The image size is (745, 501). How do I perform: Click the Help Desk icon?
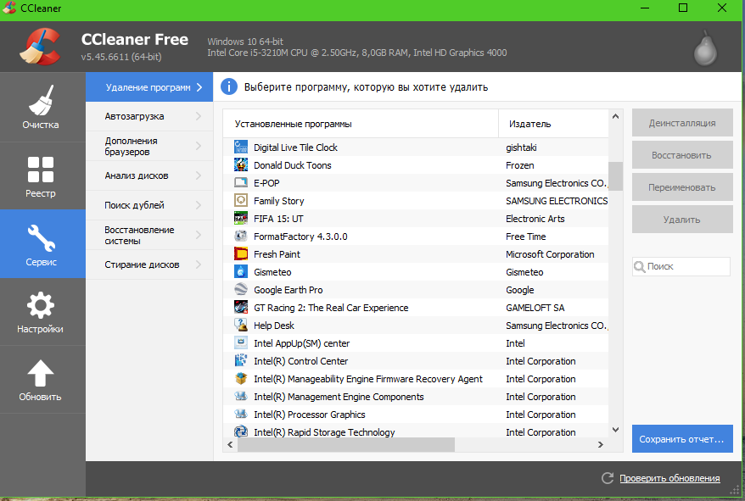(x=241, y=325)
